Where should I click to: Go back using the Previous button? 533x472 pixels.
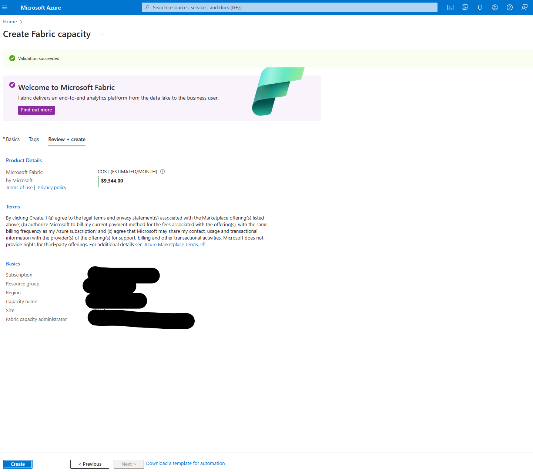pos(90,464)
